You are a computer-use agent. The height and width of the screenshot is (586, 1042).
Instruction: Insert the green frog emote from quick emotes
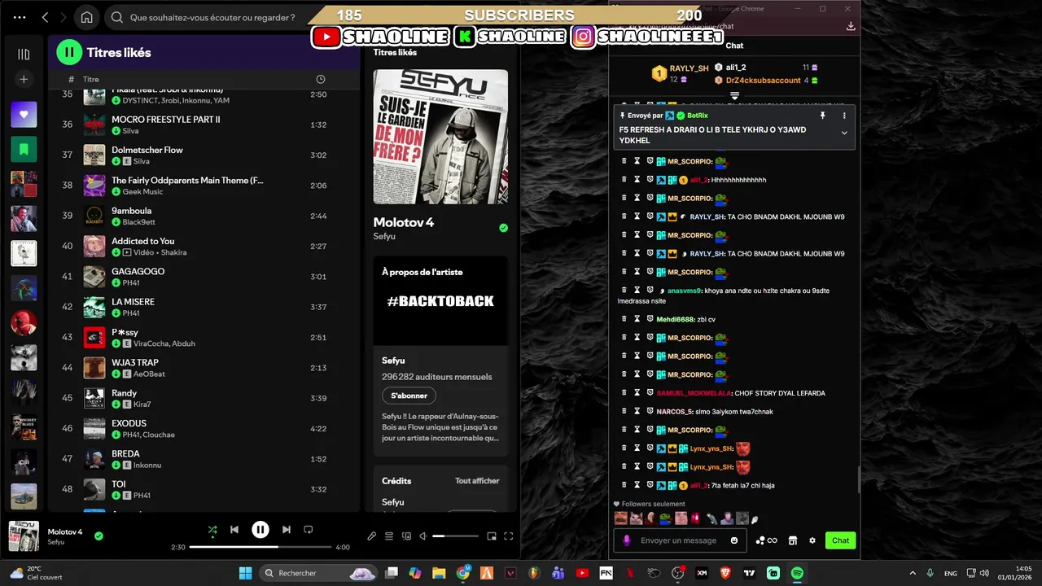point(664,518)
